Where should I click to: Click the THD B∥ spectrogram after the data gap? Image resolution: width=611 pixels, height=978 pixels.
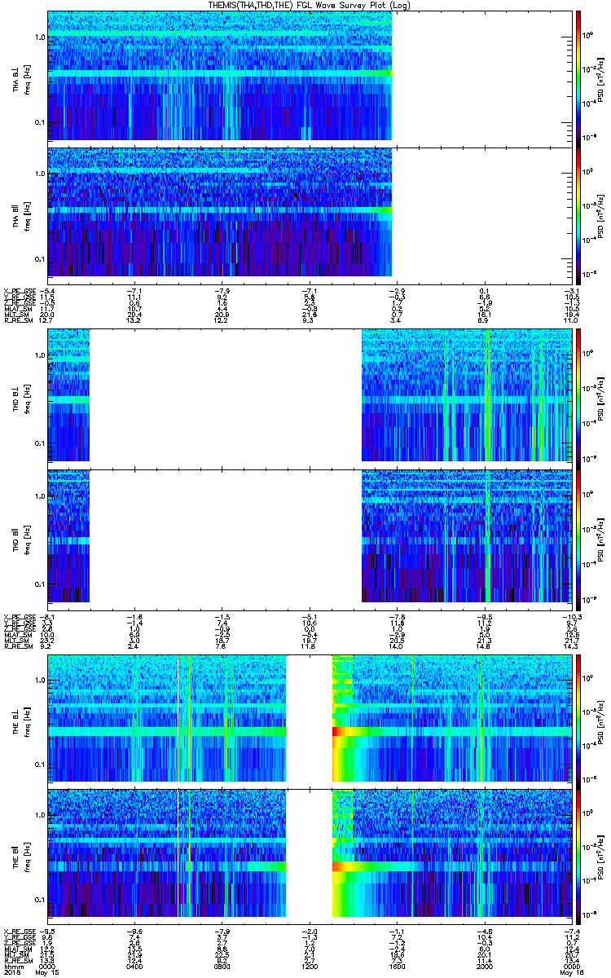point(465,535)
